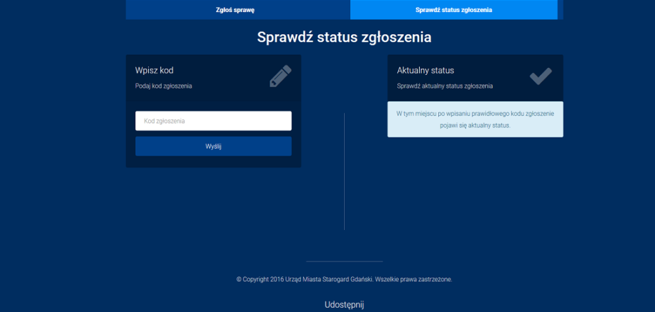Click the 'Wpisz kod' card title

click(154, 71)
